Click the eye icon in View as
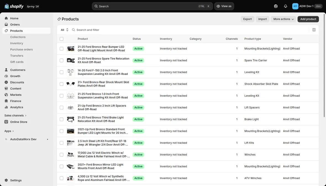This screenshot has width=326, height=186. (x=218, y=6)
